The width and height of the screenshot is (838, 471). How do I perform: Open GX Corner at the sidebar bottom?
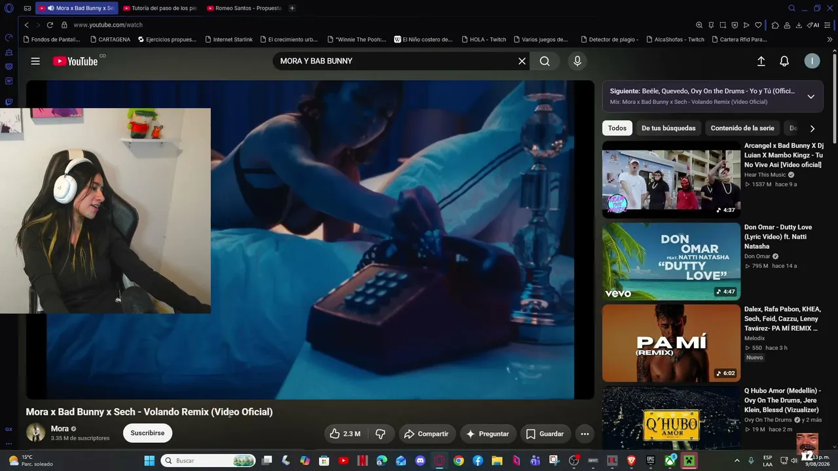(x=9, y=429)
